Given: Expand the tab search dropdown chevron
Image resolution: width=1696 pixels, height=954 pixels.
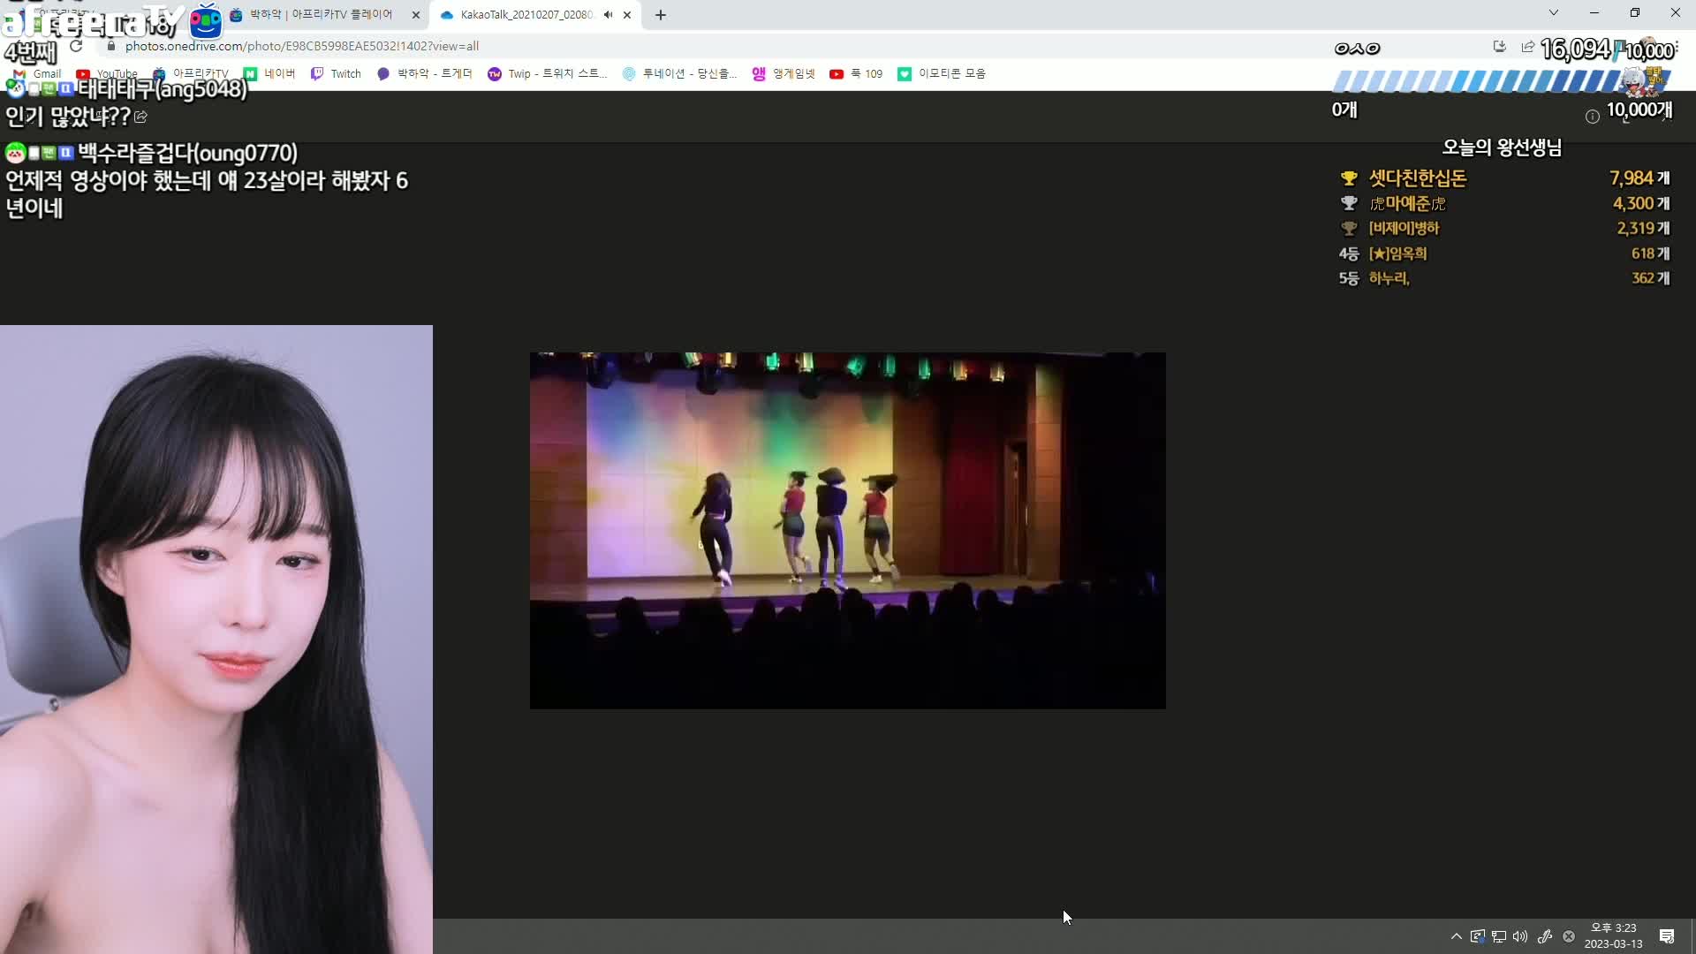Looking at the screenshot, I should point(1554,12).
